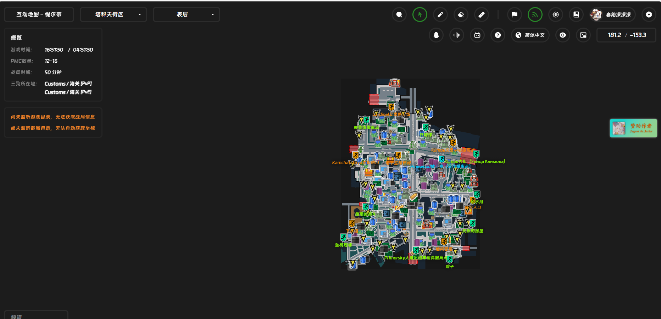The height and width of the screenshot is (319, 661).
Task: Click the 下水道 orange extraction marker
Action: click(352, 224)
